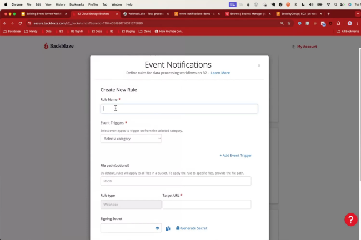The image size is (361, 240).
Task: Close the Event Notifications dialog
Action: point(259,65)
